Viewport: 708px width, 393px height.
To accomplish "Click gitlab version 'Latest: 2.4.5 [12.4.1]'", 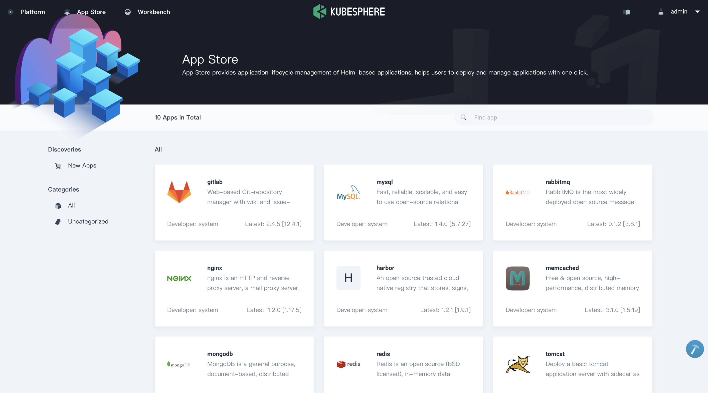I will tap(273, 224).
